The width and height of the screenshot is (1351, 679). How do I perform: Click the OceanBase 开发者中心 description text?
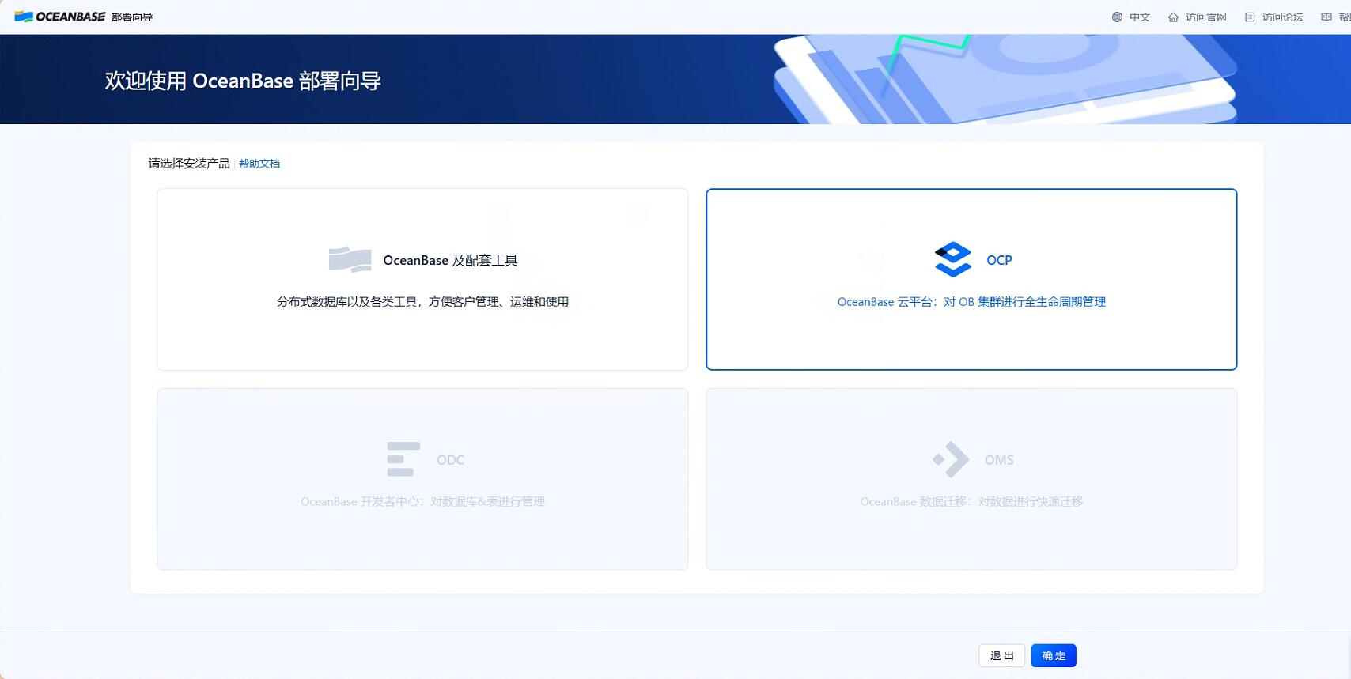coord(422,502)
